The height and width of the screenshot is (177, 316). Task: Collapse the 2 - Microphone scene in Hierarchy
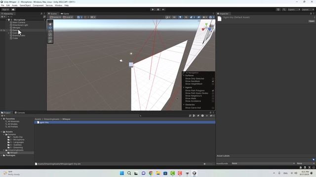[x=6, y=20]
